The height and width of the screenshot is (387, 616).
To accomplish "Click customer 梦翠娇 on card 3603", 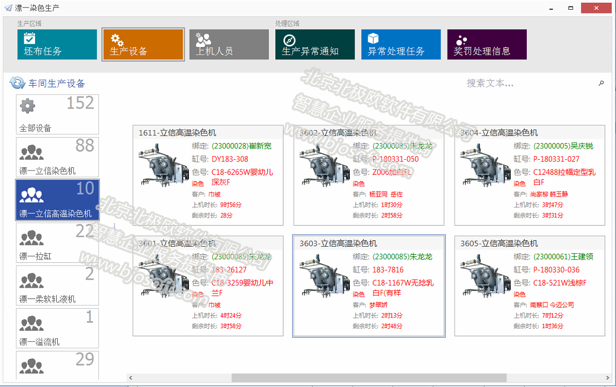I will pos(378,305).
